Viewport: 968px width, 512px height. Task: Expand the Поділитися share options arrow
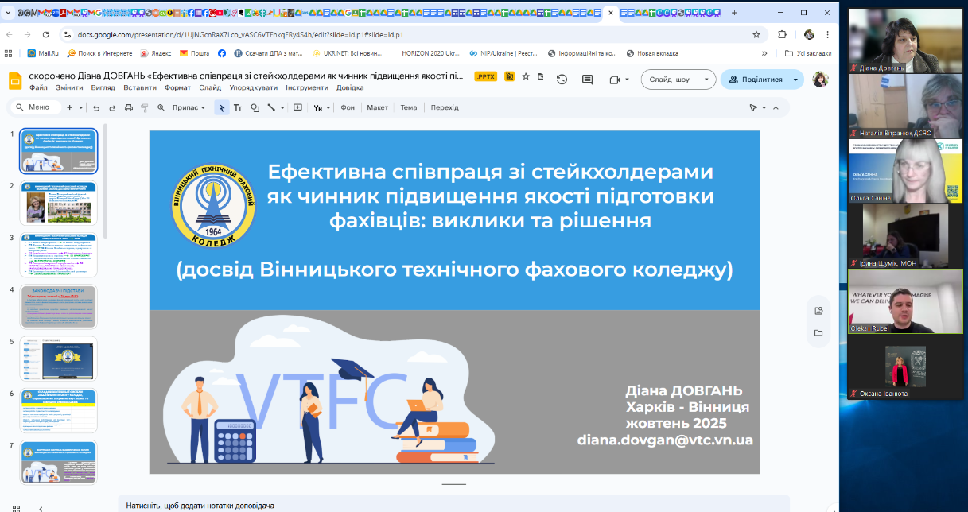click(x=796, y=80)
